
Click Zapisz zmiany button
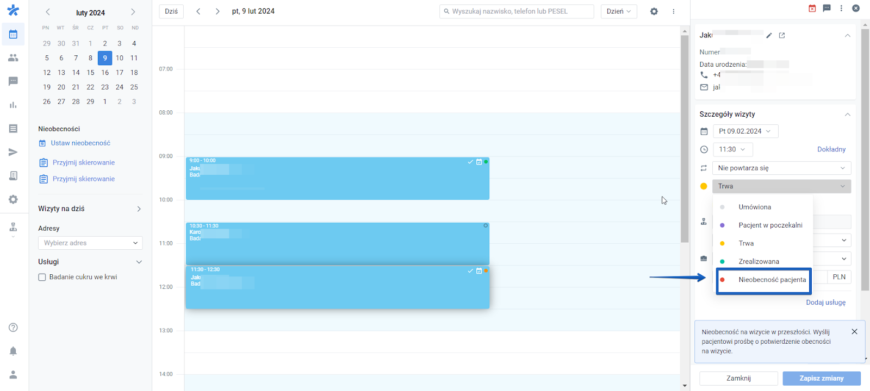[822, 379]
